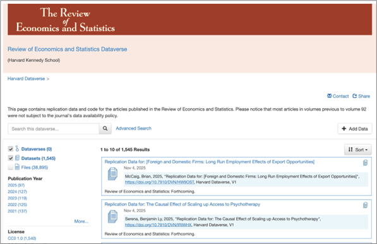Filter by publication year 2025 (97)
The height and width of the screenshot is (244, 377).
(x=16, y=185)
